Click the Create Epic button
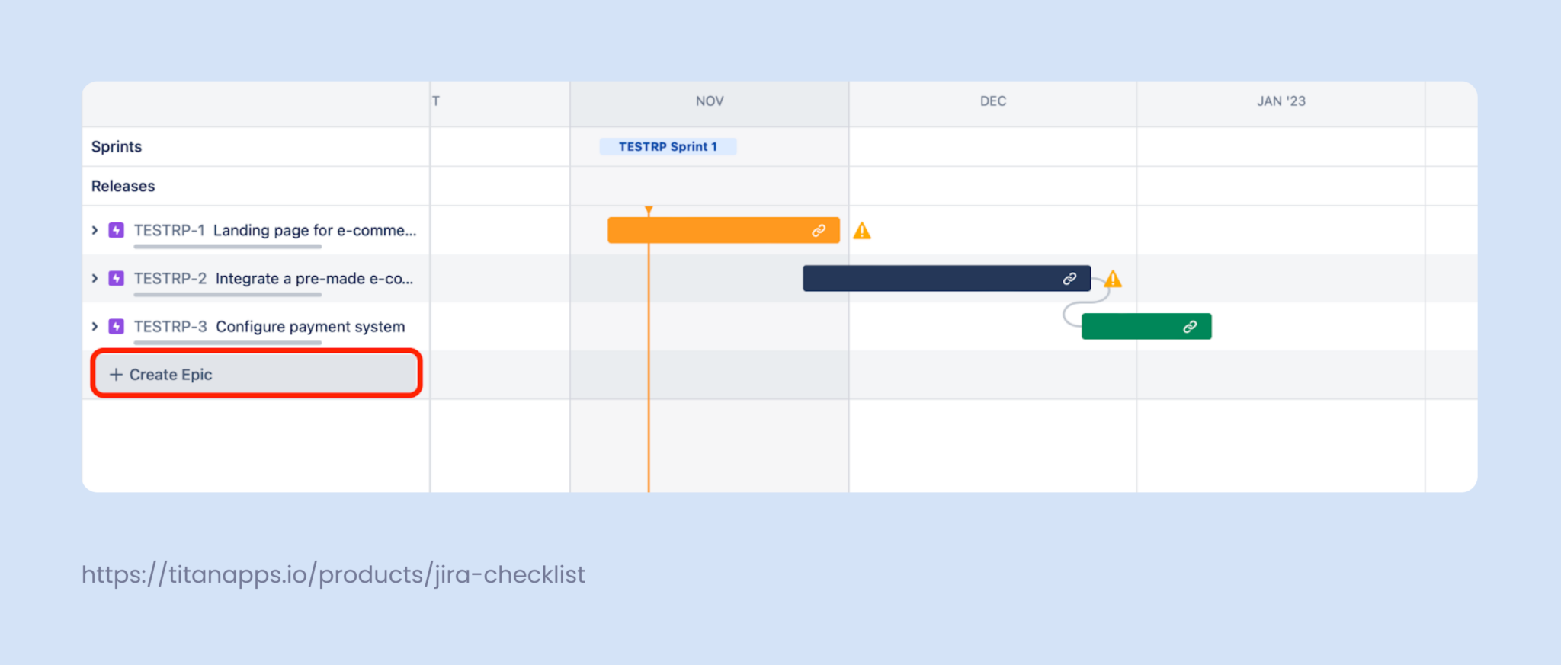Viewport: 1561px width, 665px height. [255, 374]
